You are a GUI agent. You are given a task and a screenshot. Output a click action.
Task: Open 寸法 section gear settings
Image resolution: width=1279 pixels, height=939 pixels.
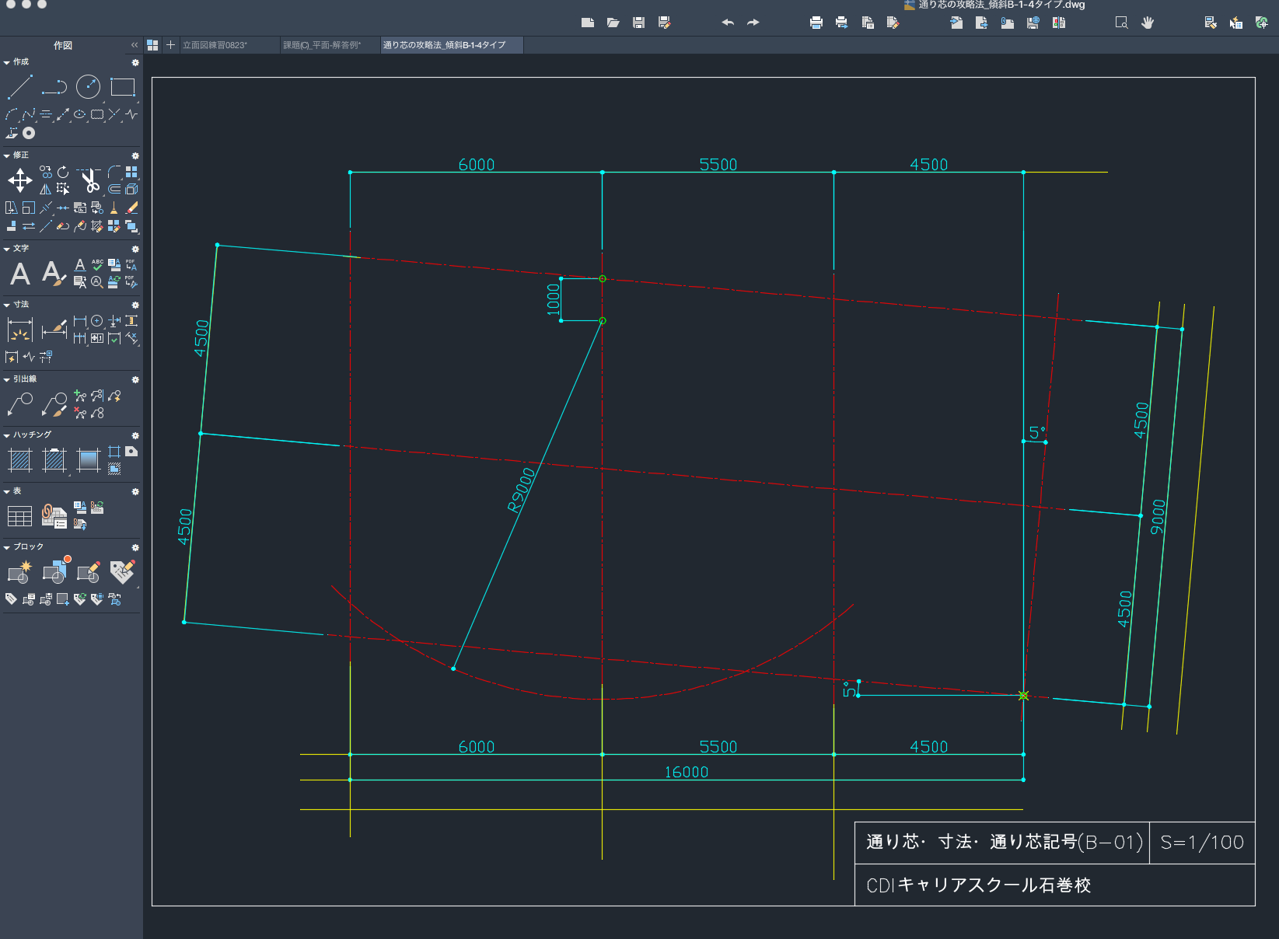coord(135,305)
